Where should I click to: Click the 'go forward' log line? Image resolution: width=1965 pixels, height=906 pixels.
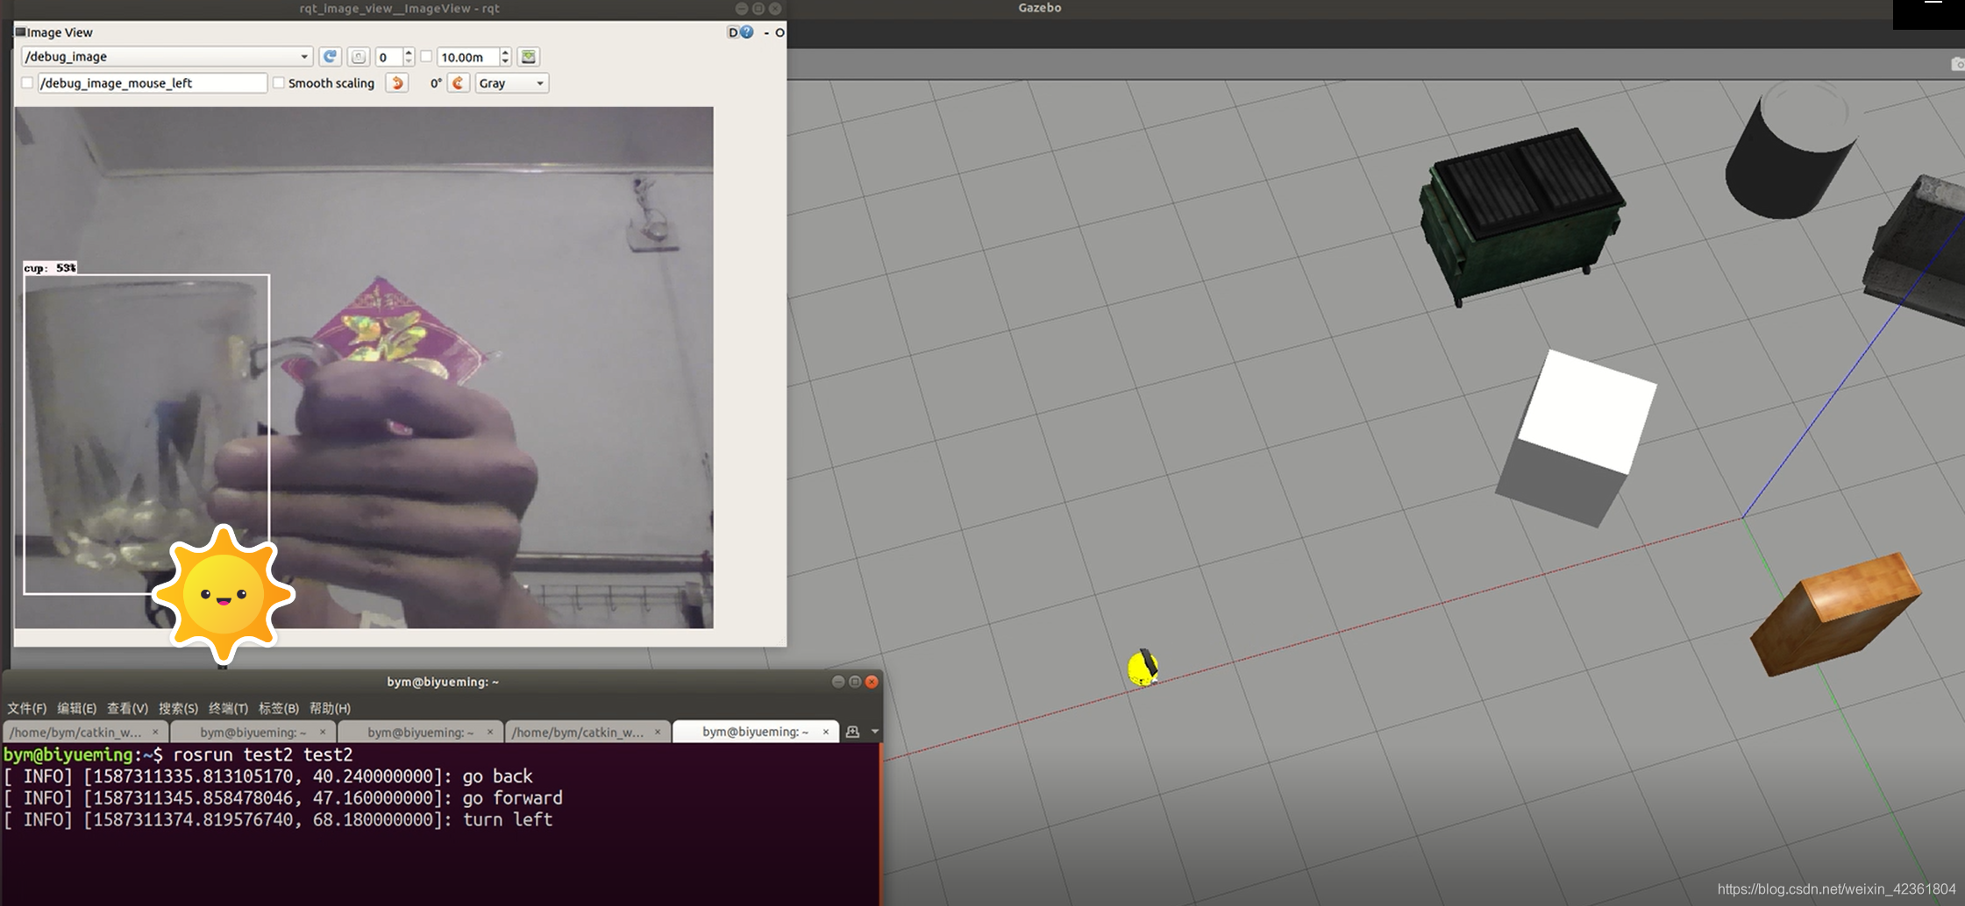pyautogui.click(x=283, y=798)
